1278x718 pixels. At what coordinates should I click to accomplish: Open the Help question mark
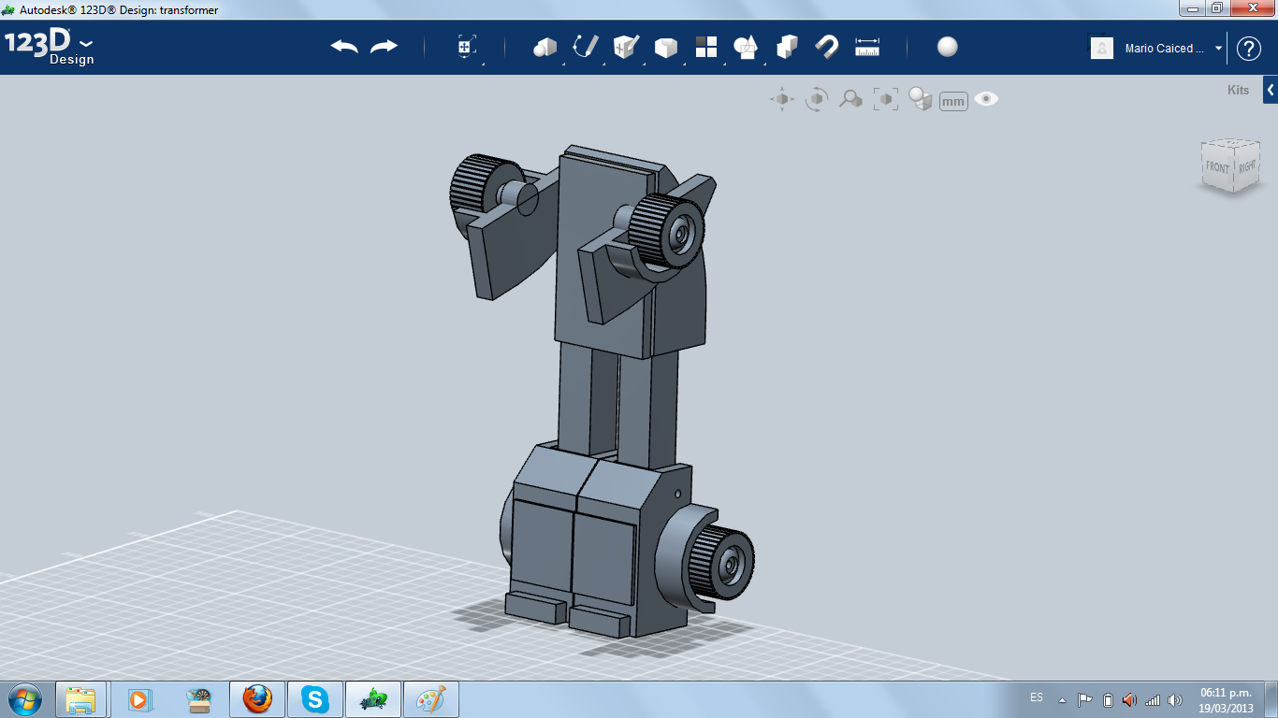(1249, 49)
